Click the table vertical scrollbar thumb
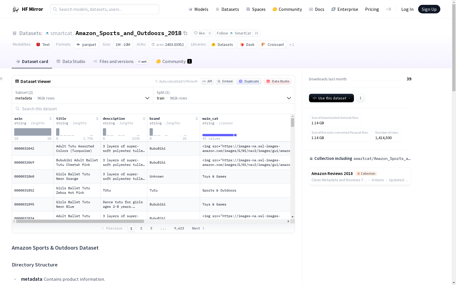This screenshot has height=285, width=456. 292,123
